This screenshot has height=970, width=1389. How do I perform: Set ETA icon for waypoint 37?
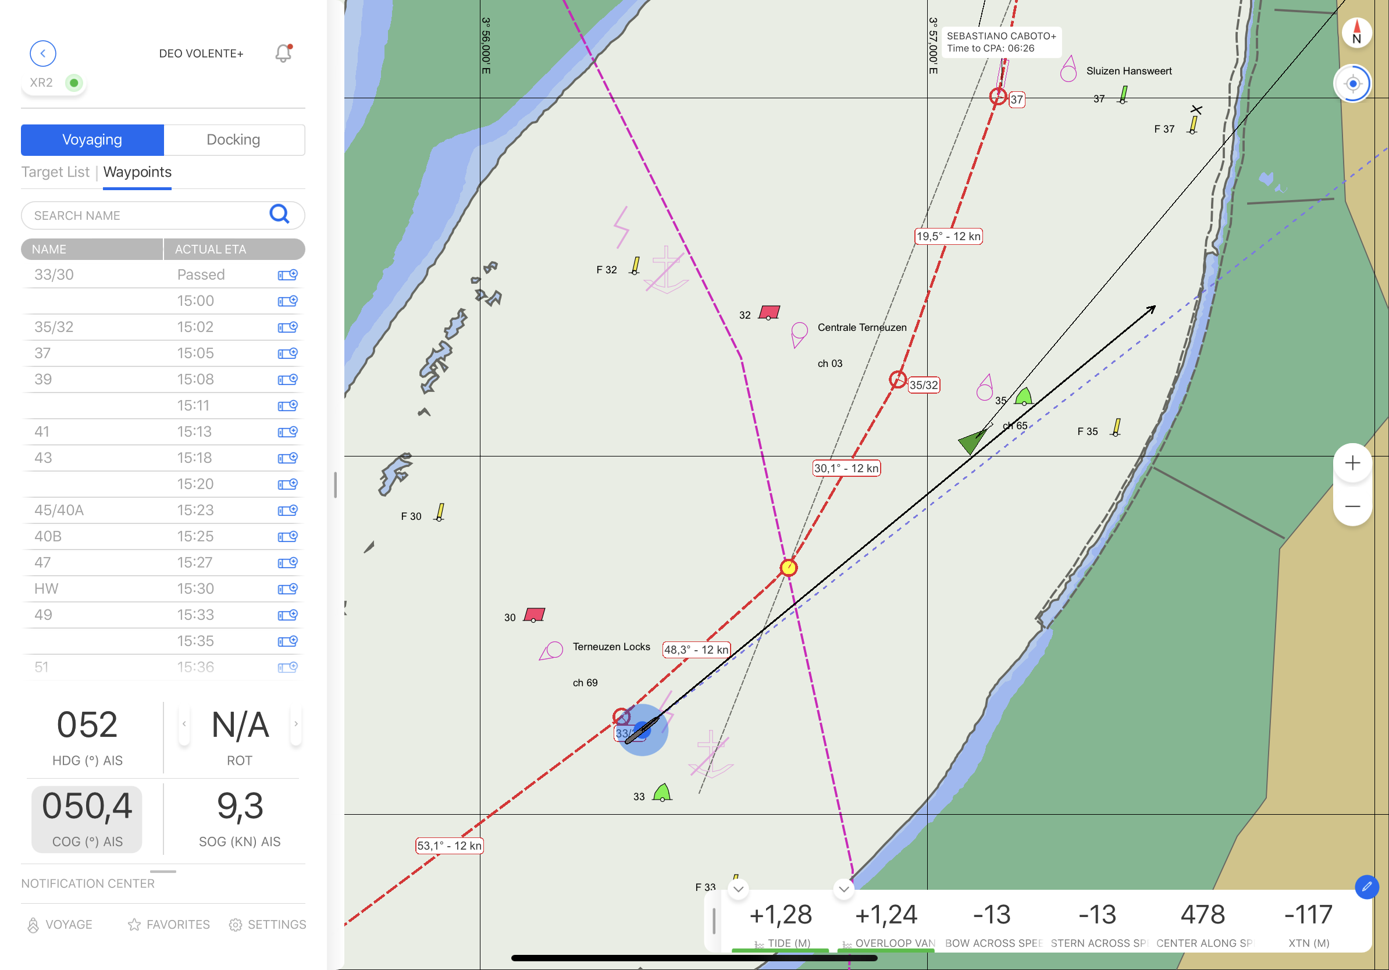pos(287,353)
